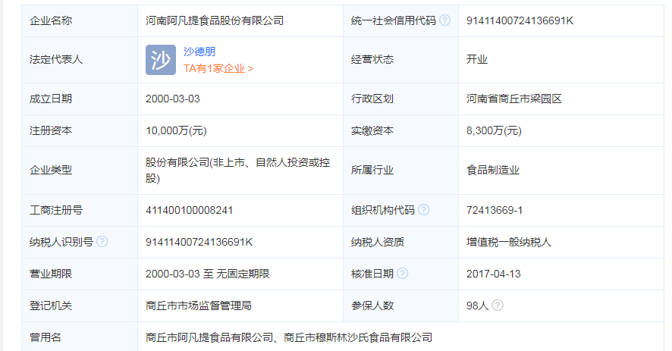Viewport: 672px width, 351px height.
Task: Select the 参保人数 label
Action: tap(372, 306)
